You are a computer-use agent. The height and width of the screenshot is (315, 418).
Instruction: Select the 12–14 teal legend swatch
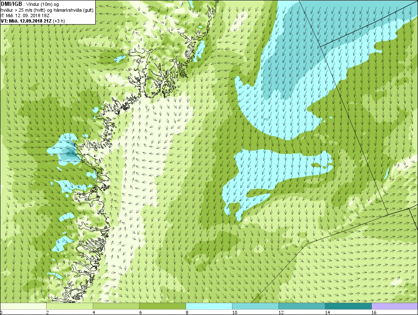(x=302, y=306)
